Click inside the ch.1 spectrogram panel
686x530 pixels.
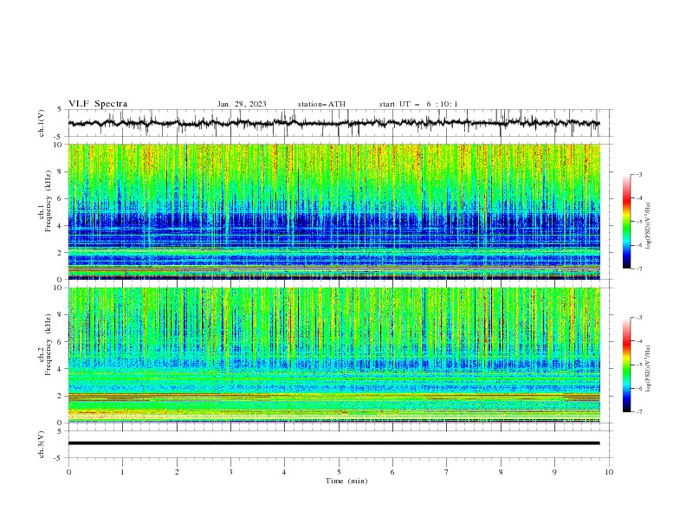pos(333,211)
